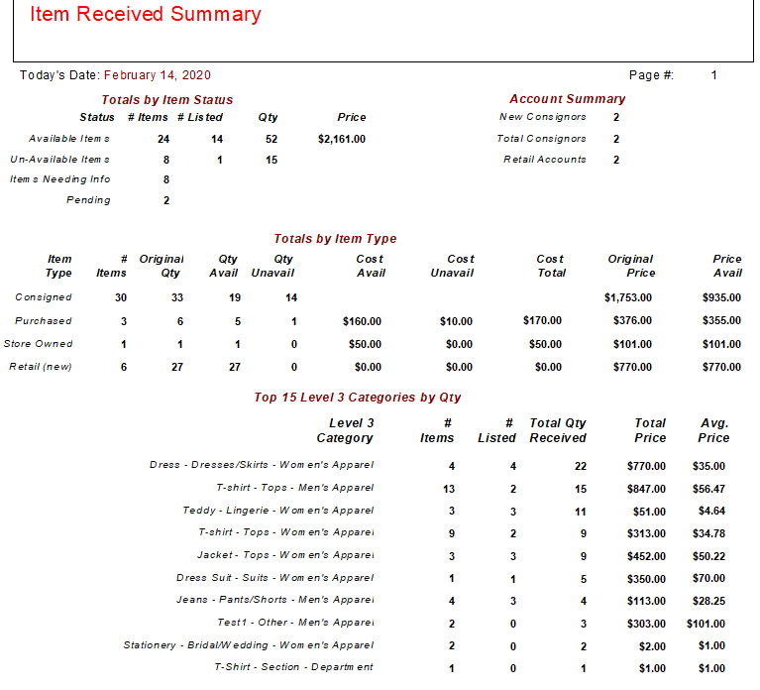This screenshot has width=760, height=690.
Task: Click the 'Items Needing Info' label
Action: pyautogui.click(x=59, y=179)
